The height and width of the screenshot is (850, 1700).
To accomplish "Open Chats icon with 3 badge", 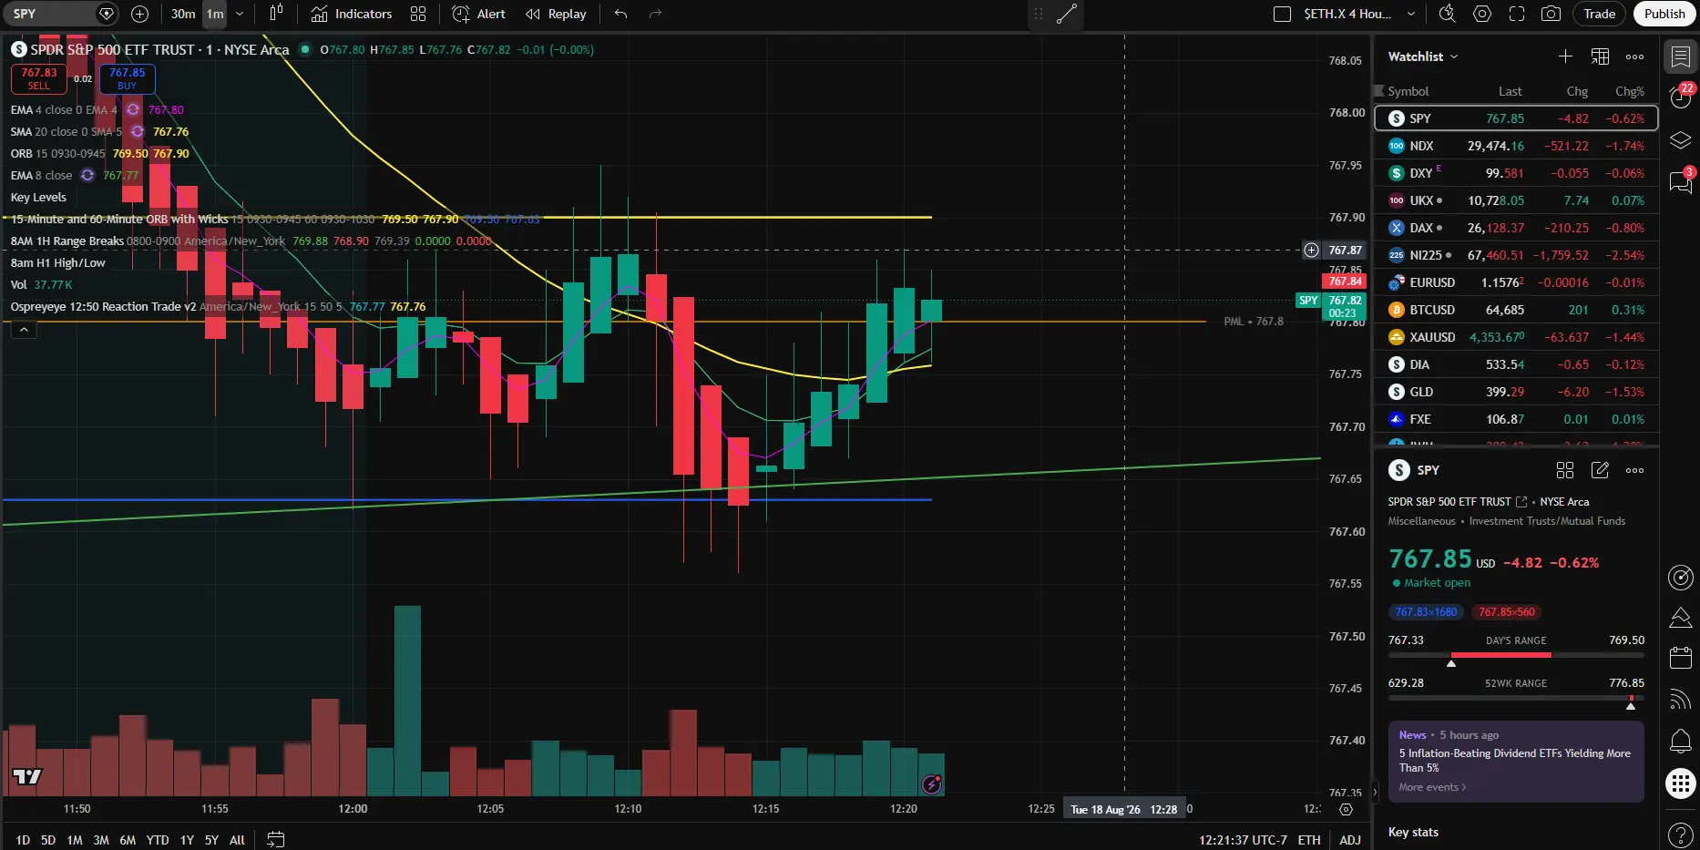I will click(1681, 181).
